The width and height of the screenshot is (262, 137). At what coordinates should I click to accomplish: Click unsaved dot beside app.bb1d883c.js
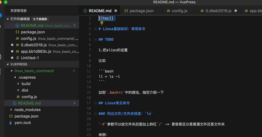click(x=12, y=51)
